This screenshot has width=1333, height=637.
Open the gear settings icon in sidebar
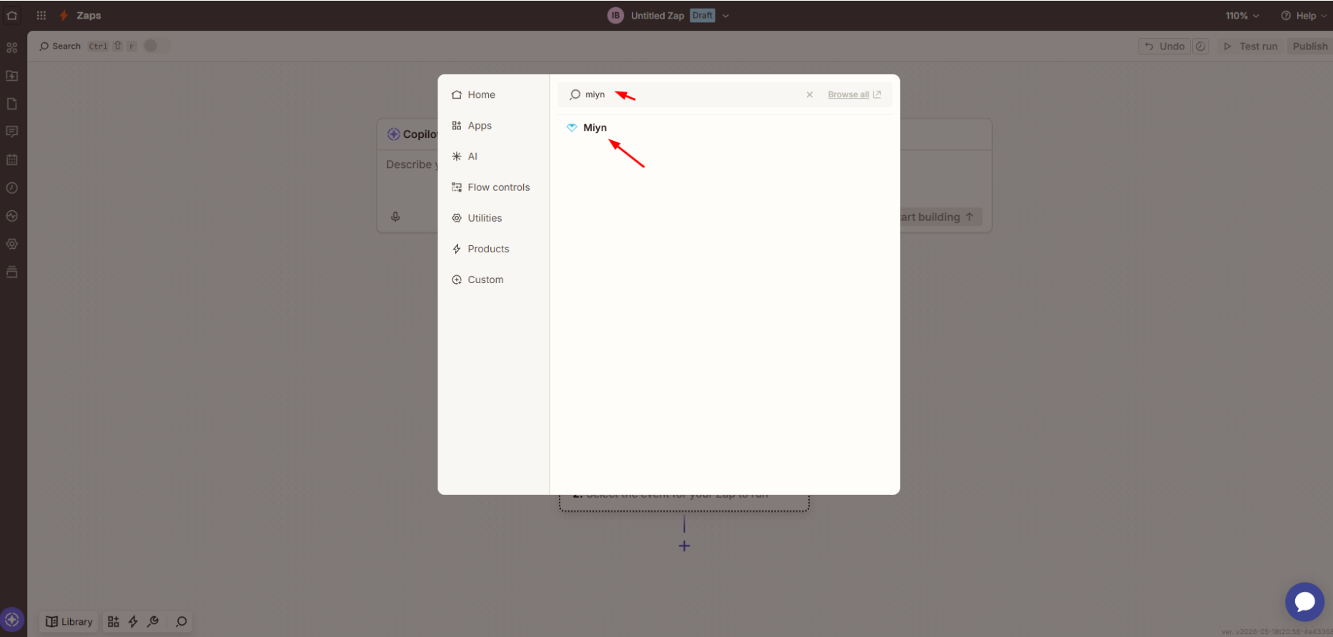coord(12,244)
